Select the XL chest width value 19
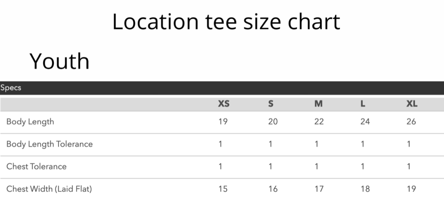 point(411,189)
